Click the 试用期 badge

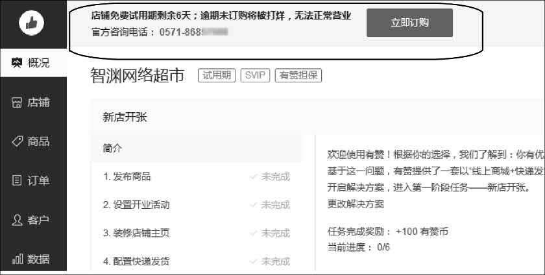217,75
